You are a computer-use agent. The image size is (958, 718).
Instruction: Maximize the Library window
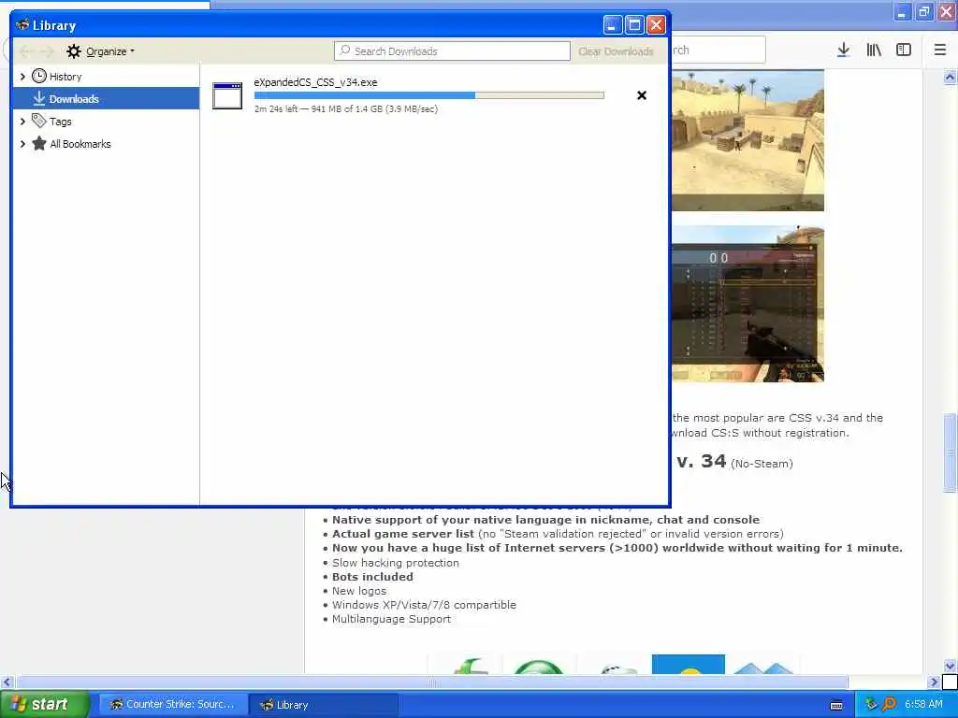[634, 25]
